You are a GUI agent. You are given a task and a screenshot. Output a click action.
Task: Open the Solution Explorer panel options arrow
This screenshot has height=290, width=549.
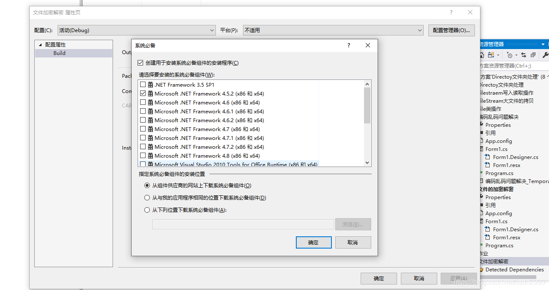pos(543,44)
